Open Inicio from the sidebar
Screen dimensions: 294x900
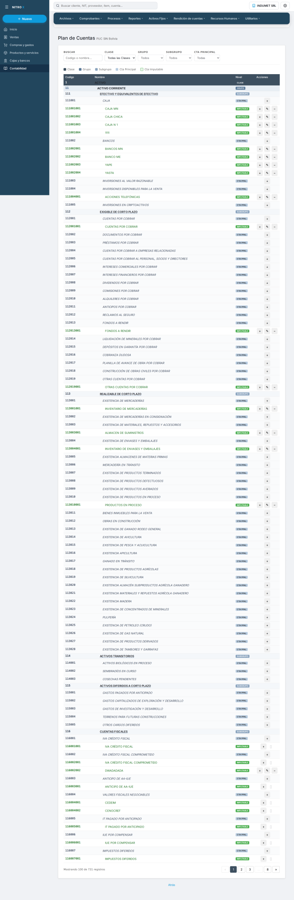[13, 29]
